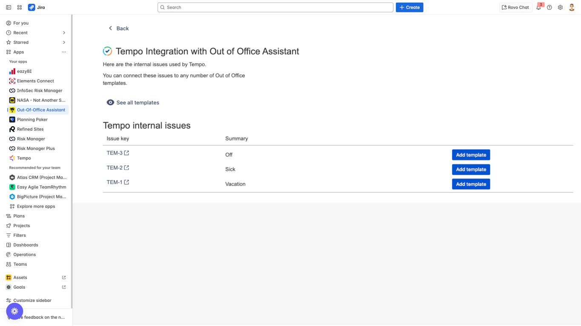Image resolution: width=581 pixels, height=326 pixels.
Task: Open the Apps more options ellipsis
Action: [64, 52]
